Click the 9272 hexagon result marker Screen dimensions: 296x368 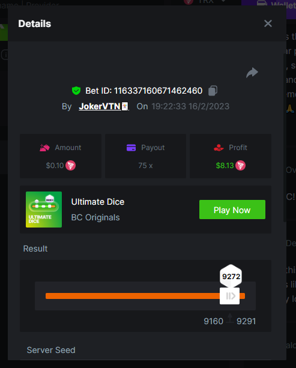(x=231, y=276)
